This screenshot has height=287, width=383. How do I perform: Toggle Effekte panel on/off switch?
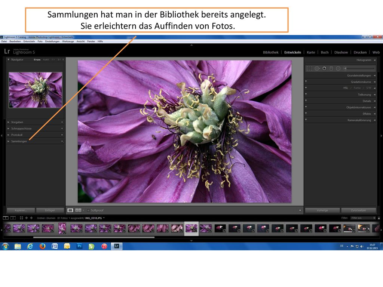(306, 113)
